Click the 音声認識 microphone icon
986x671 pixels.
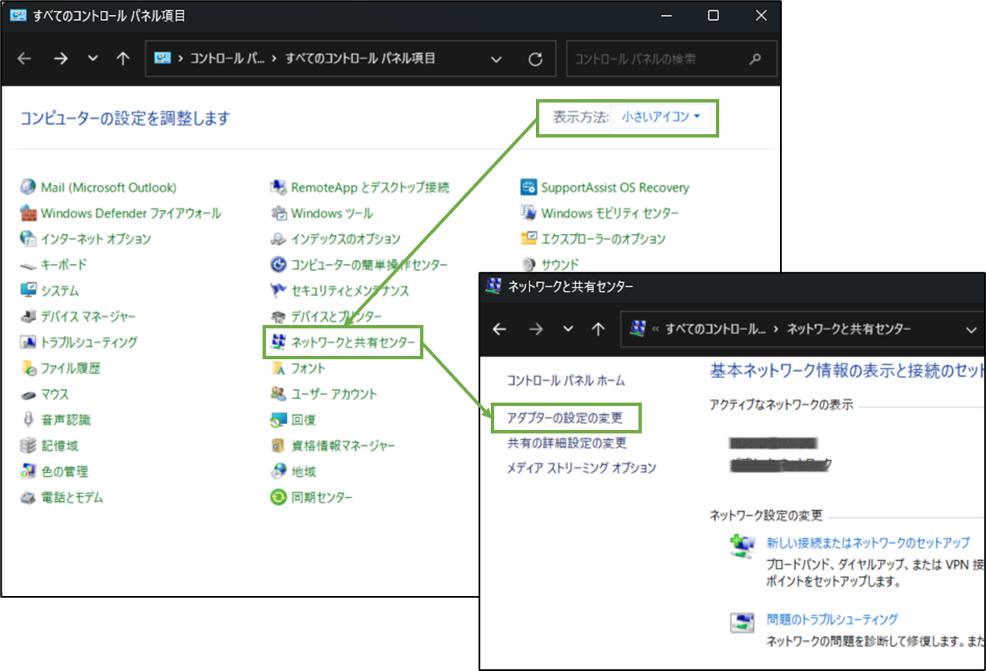pos(28,419)
